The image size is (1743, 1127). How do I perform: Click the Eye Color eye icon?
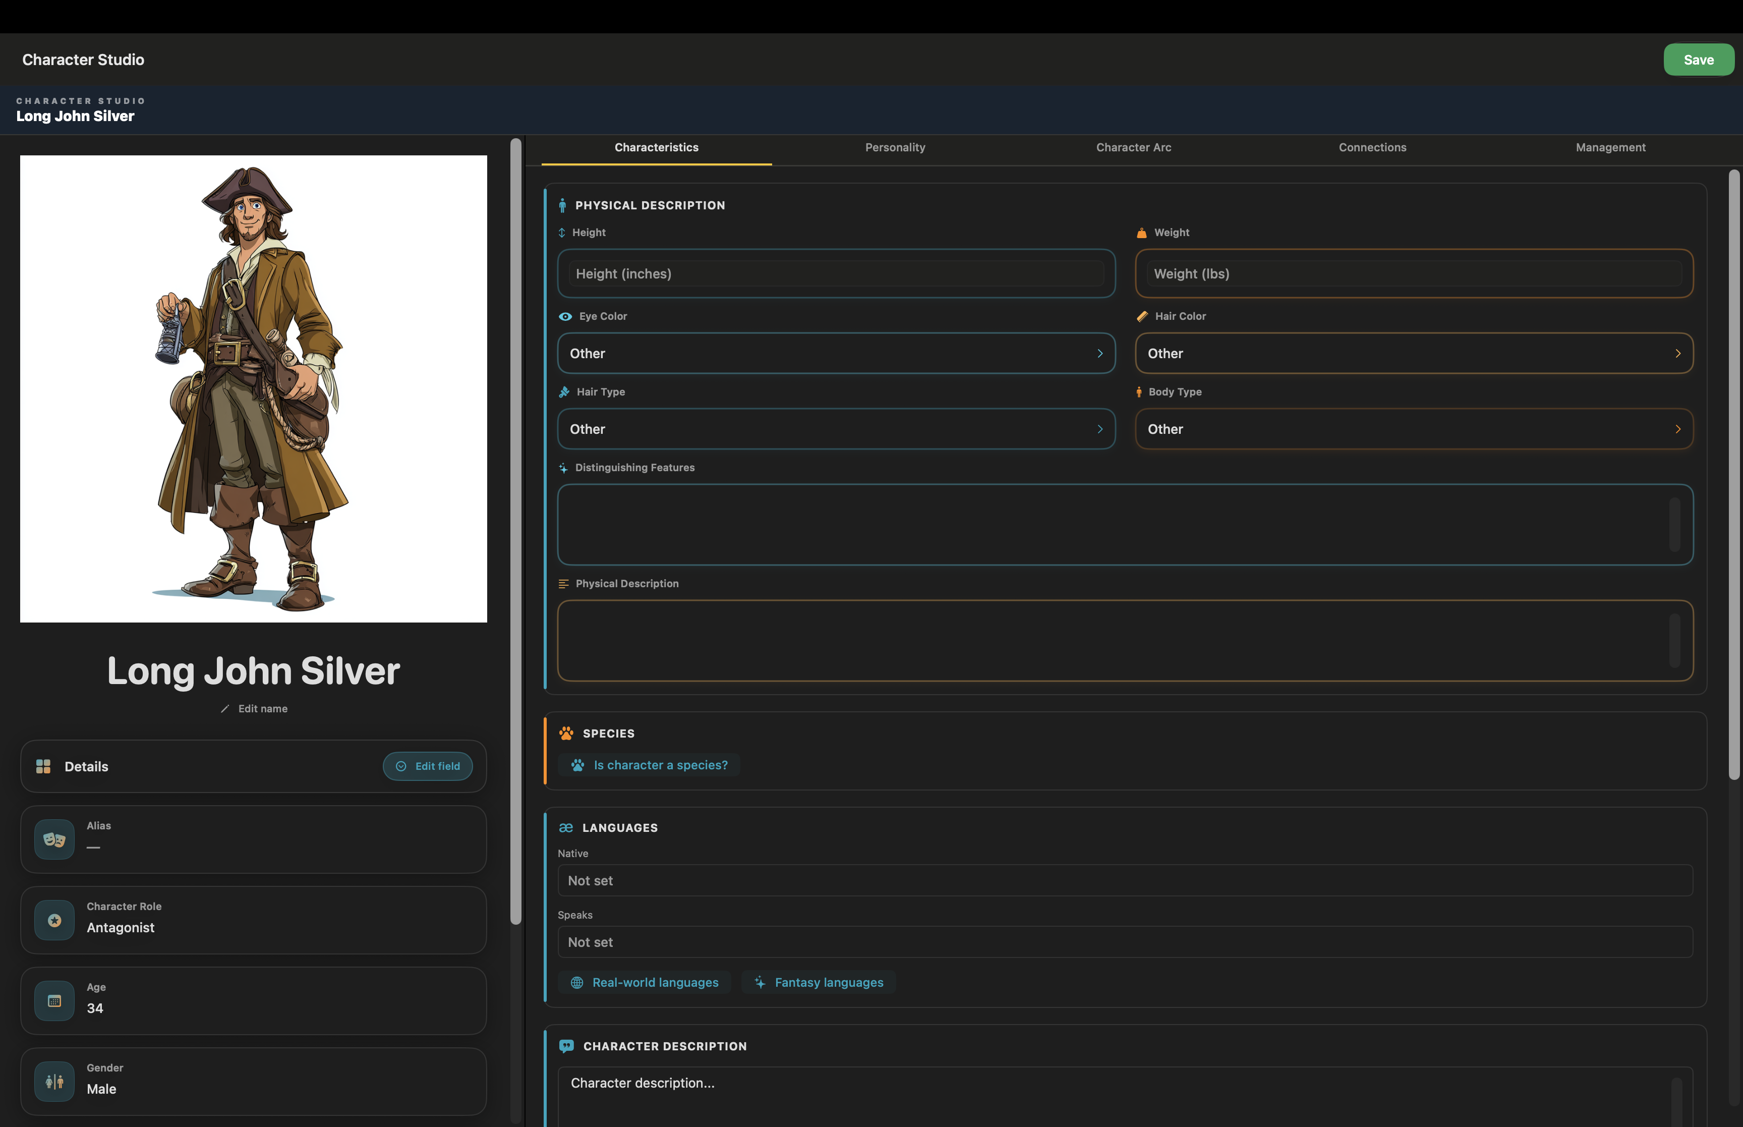click(565, 316)
